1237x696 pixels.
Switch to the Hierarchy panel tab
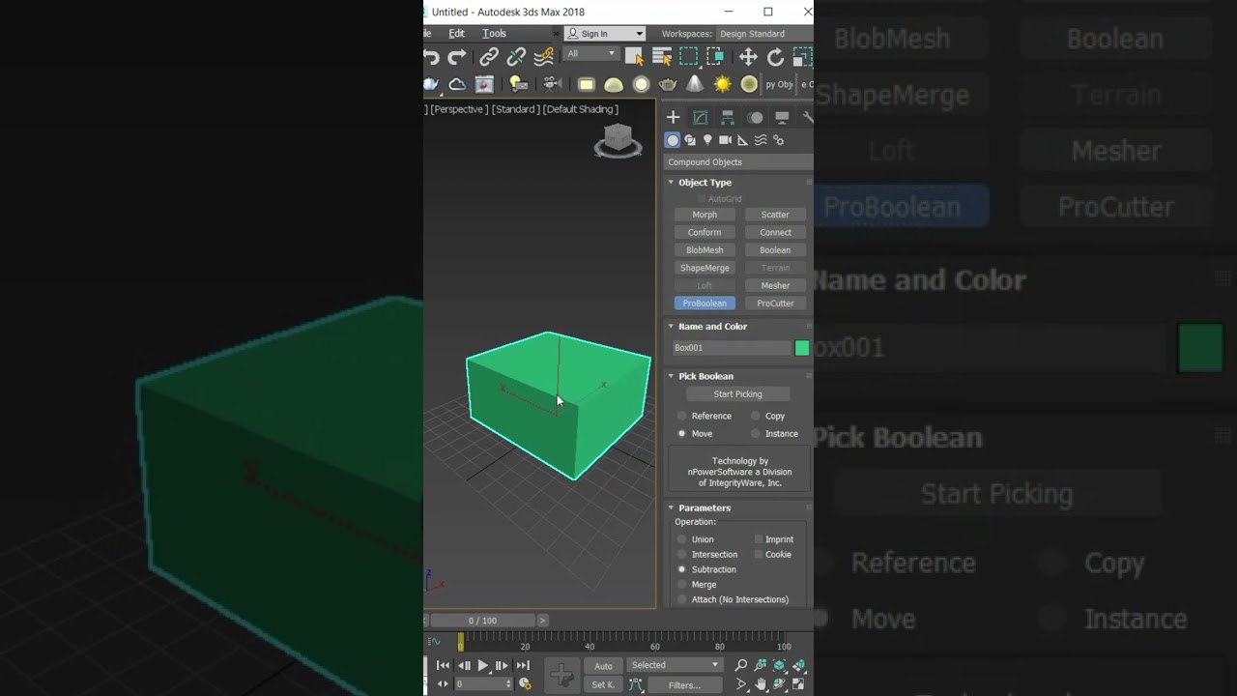pyautogui.click(x=728, y=117)
